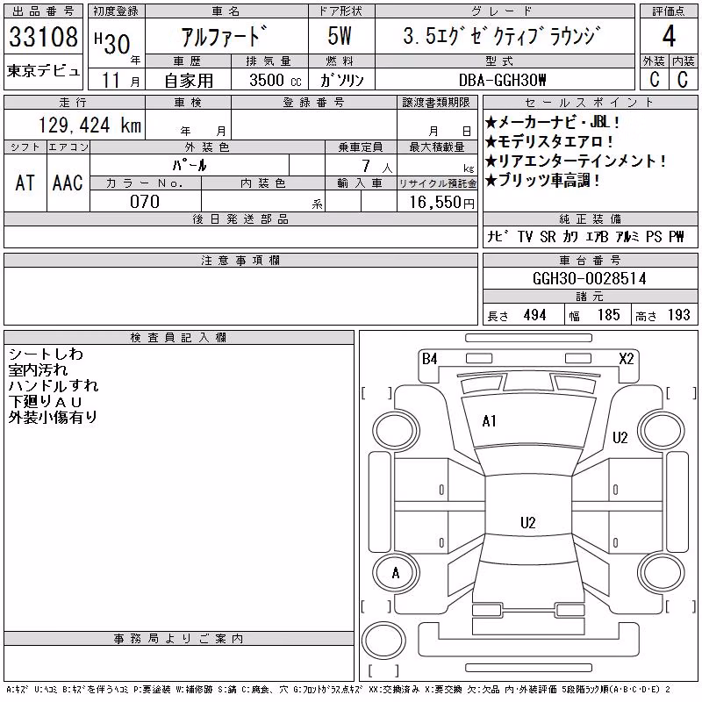Click the color number 070 field
Viewport: 702px width, 702px height.
pyautogui.click(x=145, y=202)
